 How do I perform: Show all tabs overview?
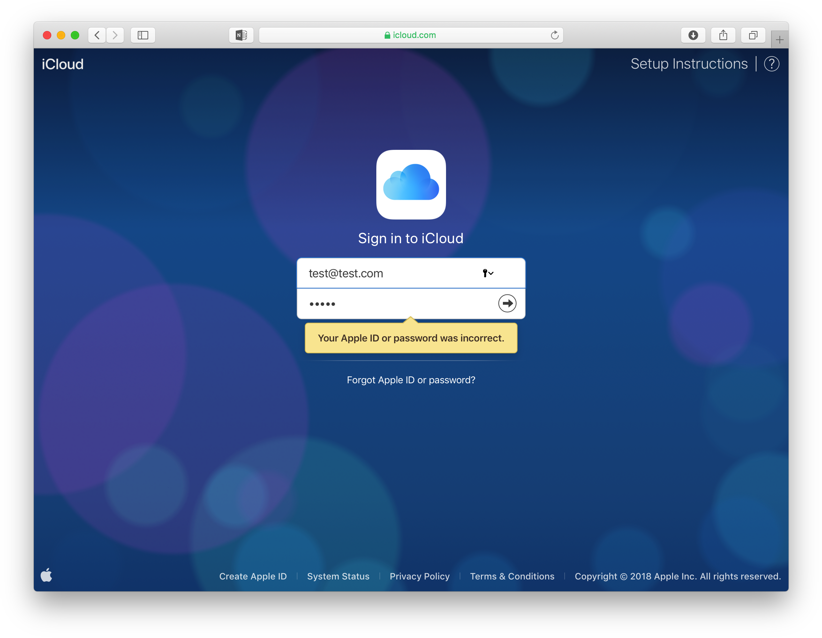(753, 35)
